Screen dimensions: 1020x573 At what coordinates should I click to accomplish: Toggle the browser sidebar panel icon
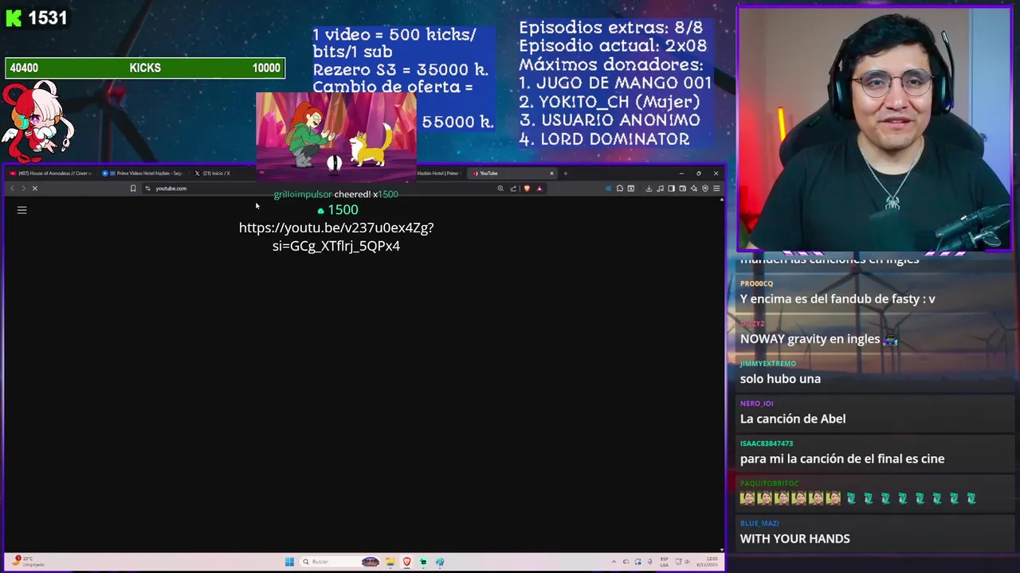click(671, 189)
